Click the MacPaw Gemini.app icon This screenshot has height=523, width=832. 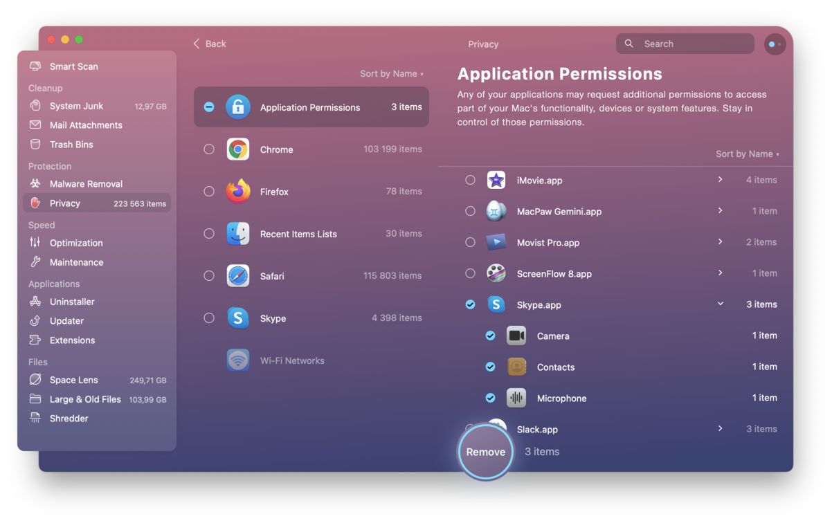coord(496,212)
